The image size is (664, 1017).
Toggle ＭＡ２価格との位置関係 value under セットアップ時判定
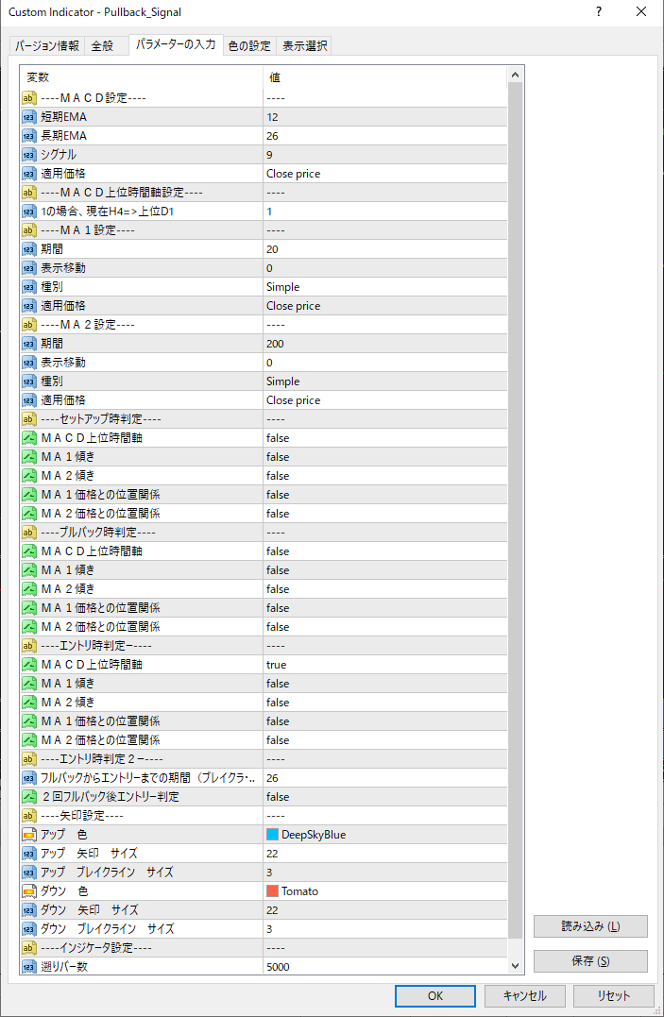coord(385,514)
